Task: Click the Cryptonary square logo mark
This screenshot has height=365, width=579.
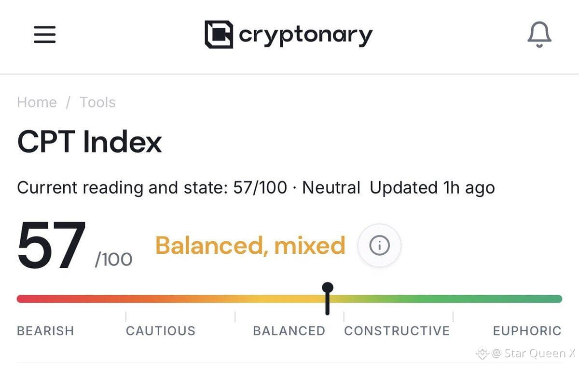Action: (x=219, y=34)
